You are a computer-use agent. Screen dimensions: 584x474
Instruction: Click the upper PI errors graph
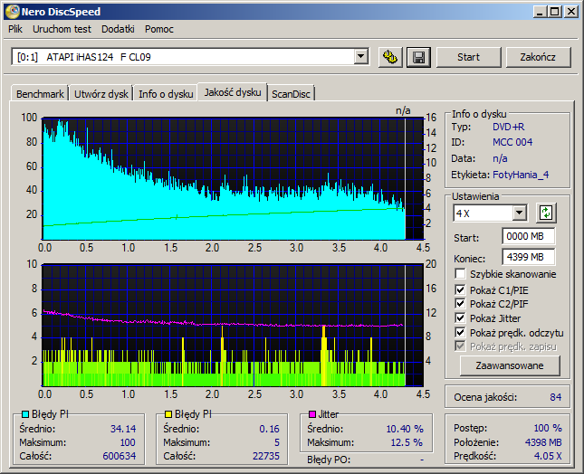[233, 179]
